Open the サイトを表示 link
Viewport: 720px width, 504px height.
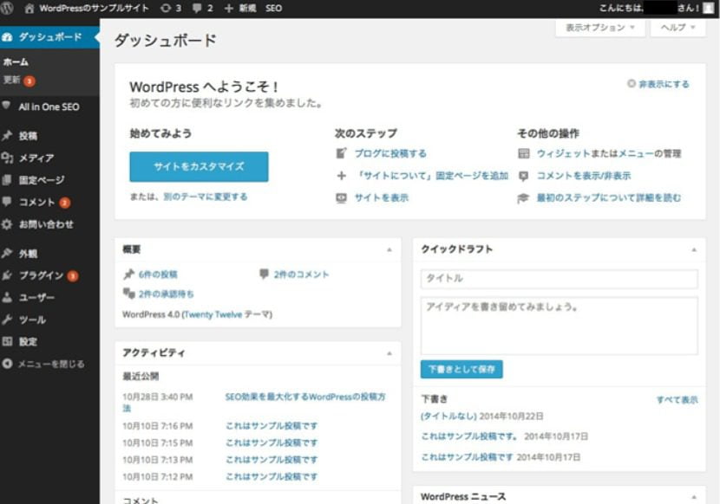pos(382,198)
